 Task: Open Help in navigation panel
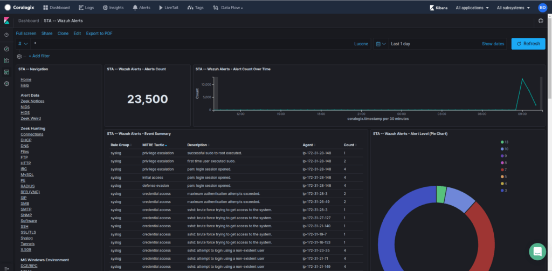click(25, 85)
